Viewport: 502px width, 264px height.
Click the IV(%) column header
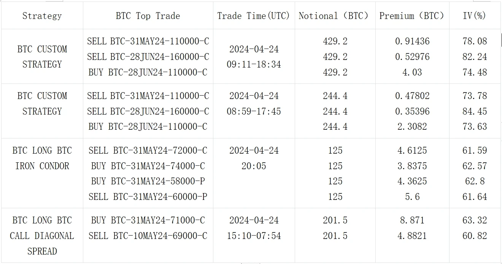click(475, 16)
